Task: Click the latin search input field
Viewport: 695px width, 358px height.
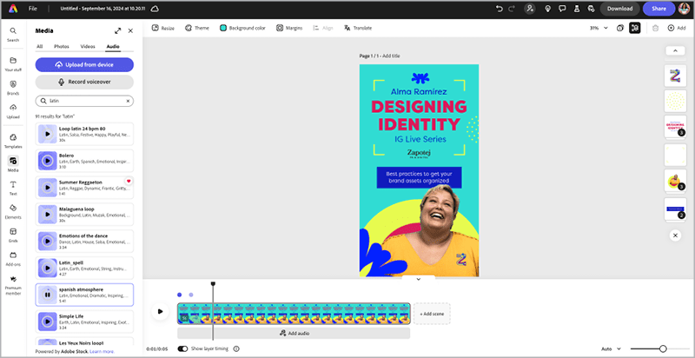Action: pos(85,101)
